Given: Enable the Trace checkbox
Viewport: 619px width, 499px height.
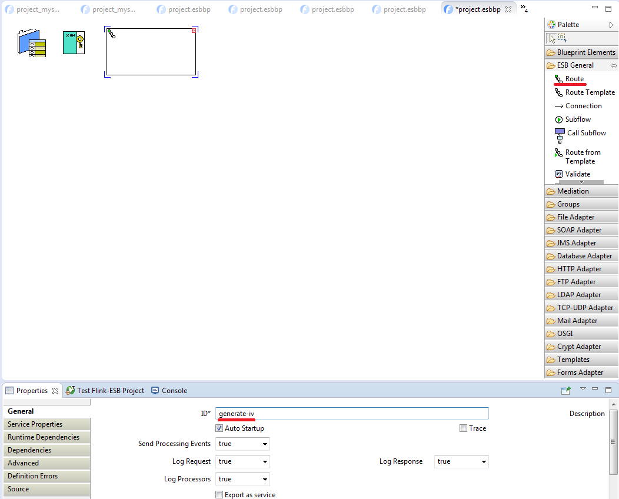Looking at the screenshot, I should tap(463, 428).
